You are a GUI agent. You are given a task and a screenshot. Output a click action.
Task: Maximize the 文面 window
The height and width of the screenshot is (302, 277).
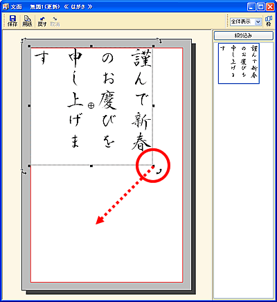pos(261,7)
